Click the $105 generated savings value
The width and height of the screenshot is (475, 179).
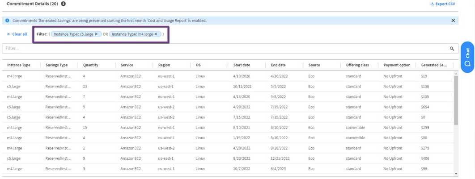tap(425, 97)
